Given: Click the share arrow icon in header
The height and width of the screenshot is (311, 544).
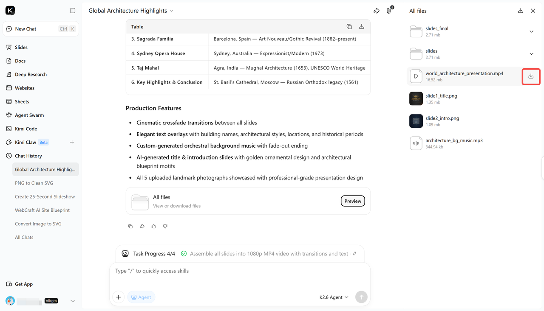Looking at the screenshot, I should 377,11.
